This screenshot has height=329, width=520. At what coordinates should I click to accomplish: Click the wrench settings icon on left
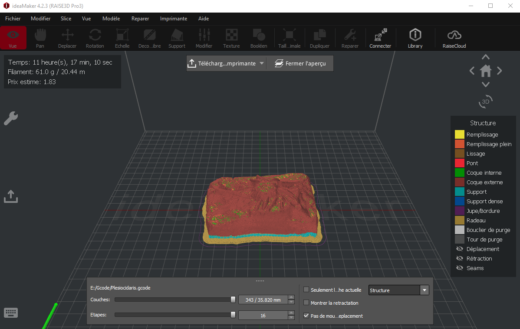pyautogui.click(x=11, y=118)
